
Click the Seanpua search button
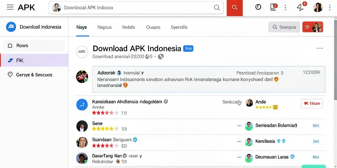point(284,27)
